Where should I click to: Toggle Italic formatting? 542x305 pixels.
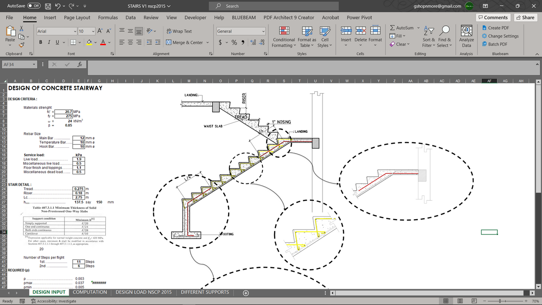click(x=48, y=42)
